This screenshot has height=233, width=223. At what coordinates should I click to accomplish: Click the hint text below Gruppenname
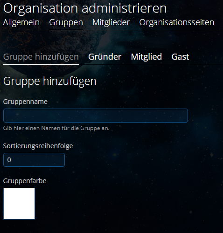click(56, 128)
